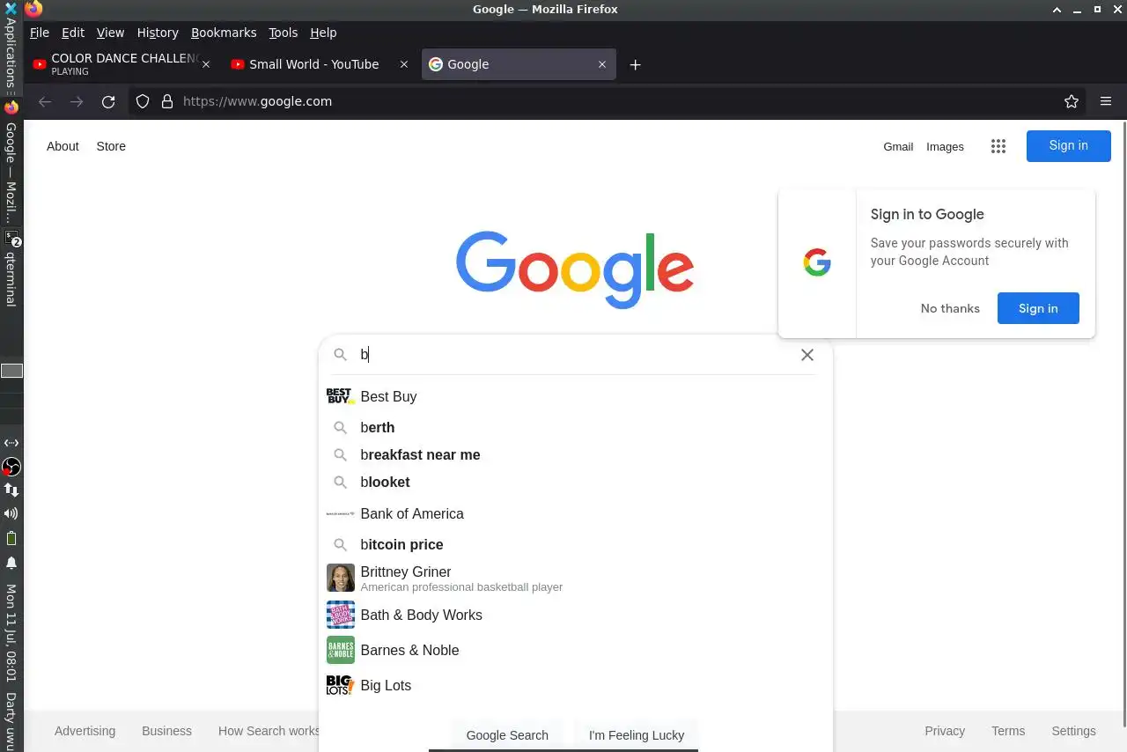1127x752 pixels.
Task: Click the Barnes & Noble logo icon
Action: pyautogui.click(x=340, y=650)
